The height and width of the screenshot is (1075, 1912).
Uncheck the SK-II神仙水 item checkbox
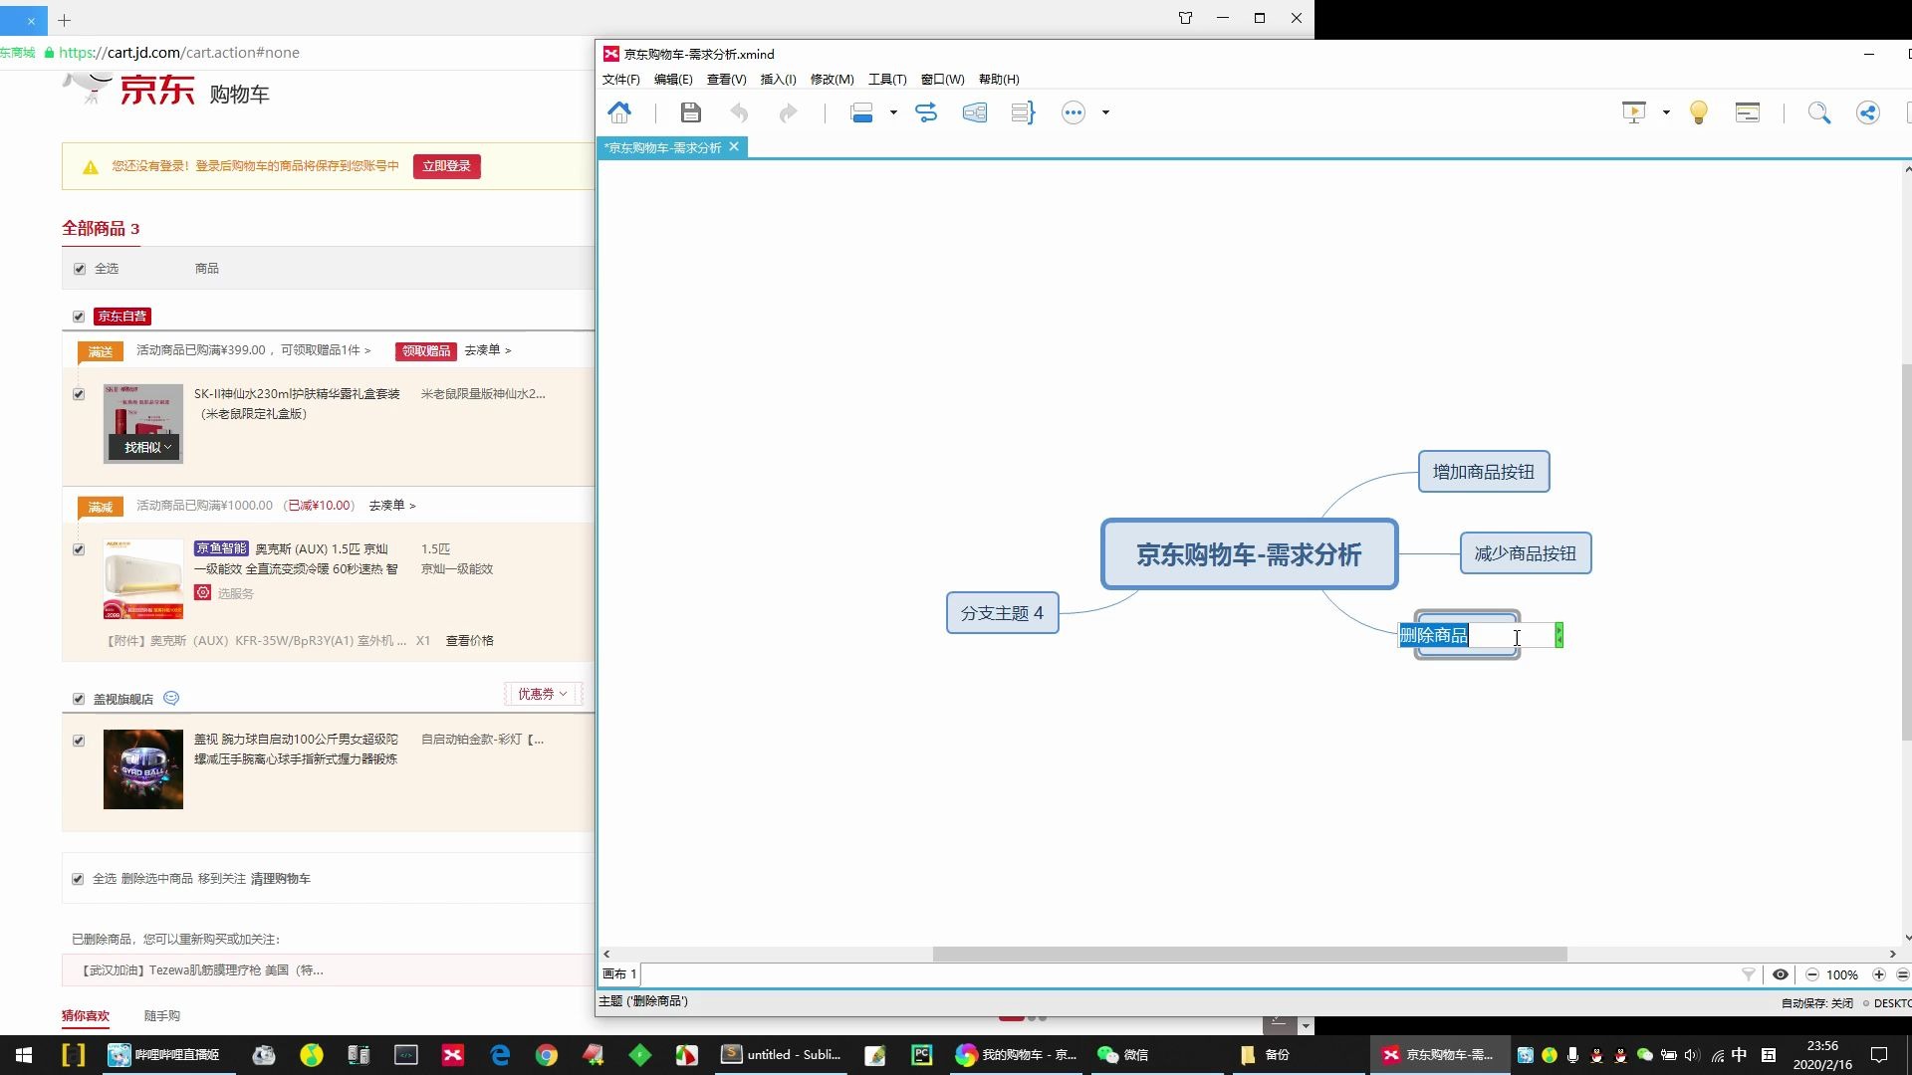pos(79,394)
